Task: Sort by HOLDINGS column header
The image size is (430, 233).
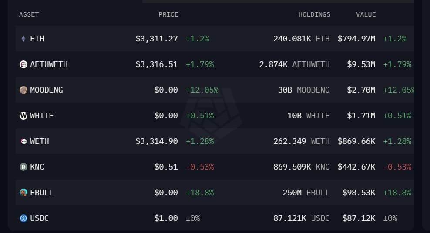Action: [314, 14]
